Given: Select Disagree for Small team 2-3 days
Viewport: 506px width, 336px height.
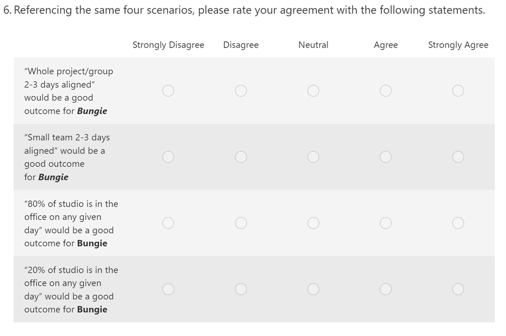Looking at the screenshot, I should pos(241,157).
